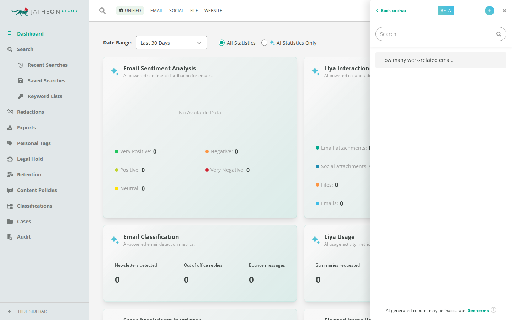Viewport: 512px width, 320px height.
Task: Switch to the WEBSITE tab
Action: point(213,11)
